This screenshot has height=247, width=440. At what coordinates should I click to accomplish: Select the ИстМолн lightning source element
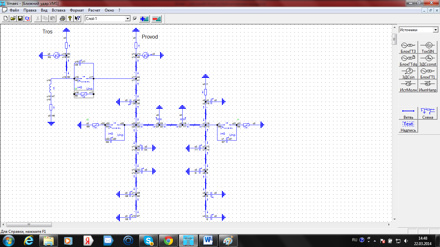(x=408, y=86)
